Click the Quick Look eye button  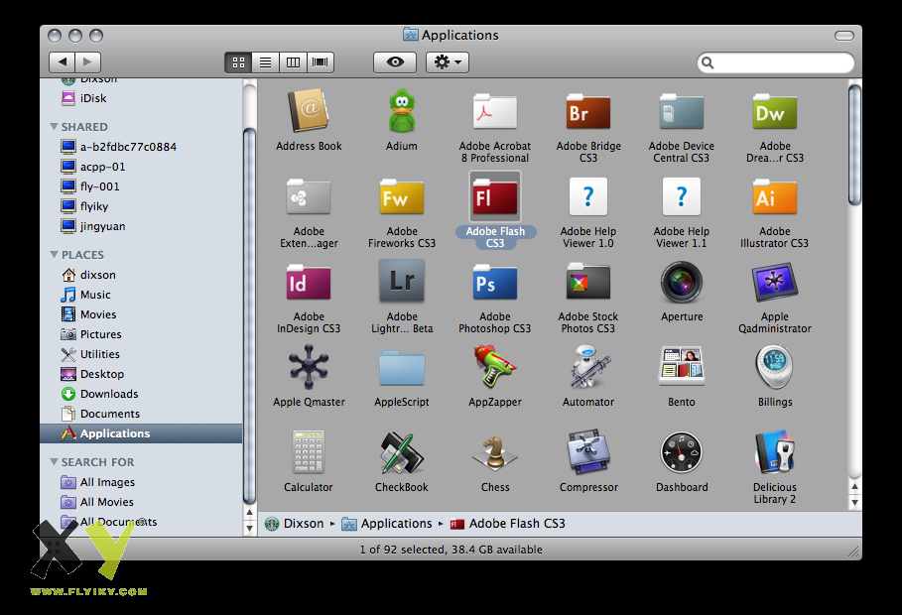395,62
